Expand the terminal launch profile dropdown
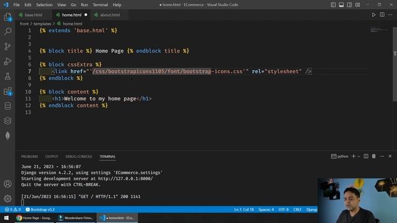Viewport: 397px width, 223px height. (x=359, y=156)
